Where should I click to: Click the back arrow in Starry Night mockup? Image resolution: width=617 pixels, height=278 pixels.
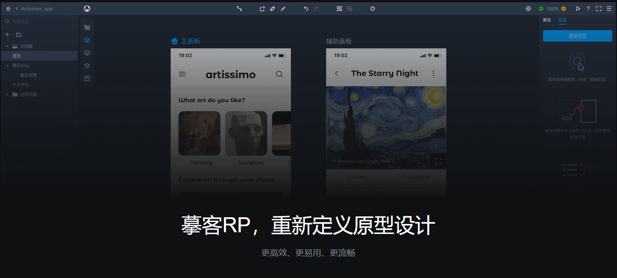pyautogui.click(x=336, y=74)
